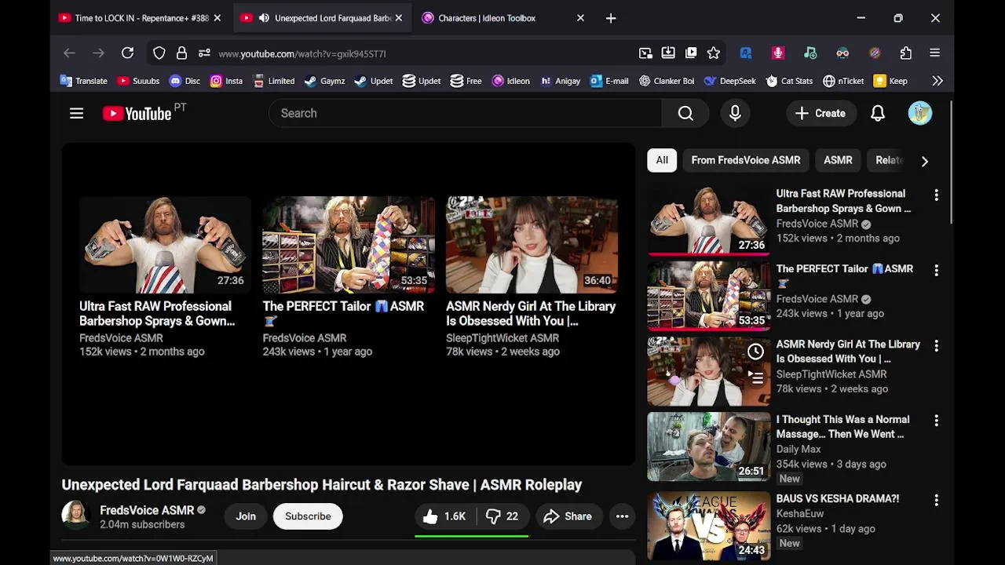Open nTicket bookmark
Screen dimensions: 1005x565
[x=843, y=81]
